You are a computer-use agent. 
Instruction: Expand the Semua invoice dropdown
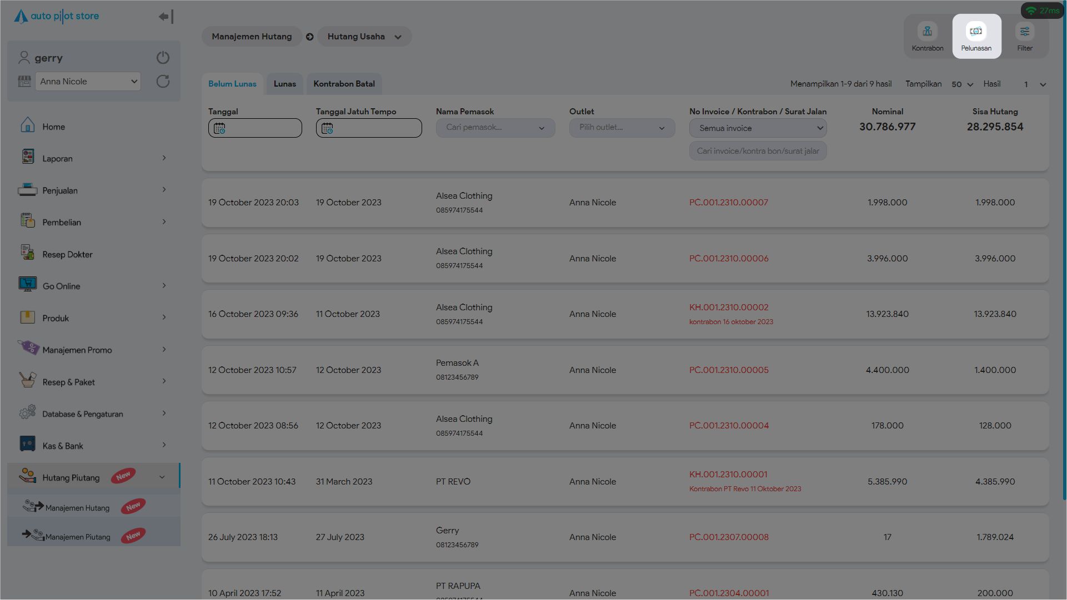click(758, 128)
